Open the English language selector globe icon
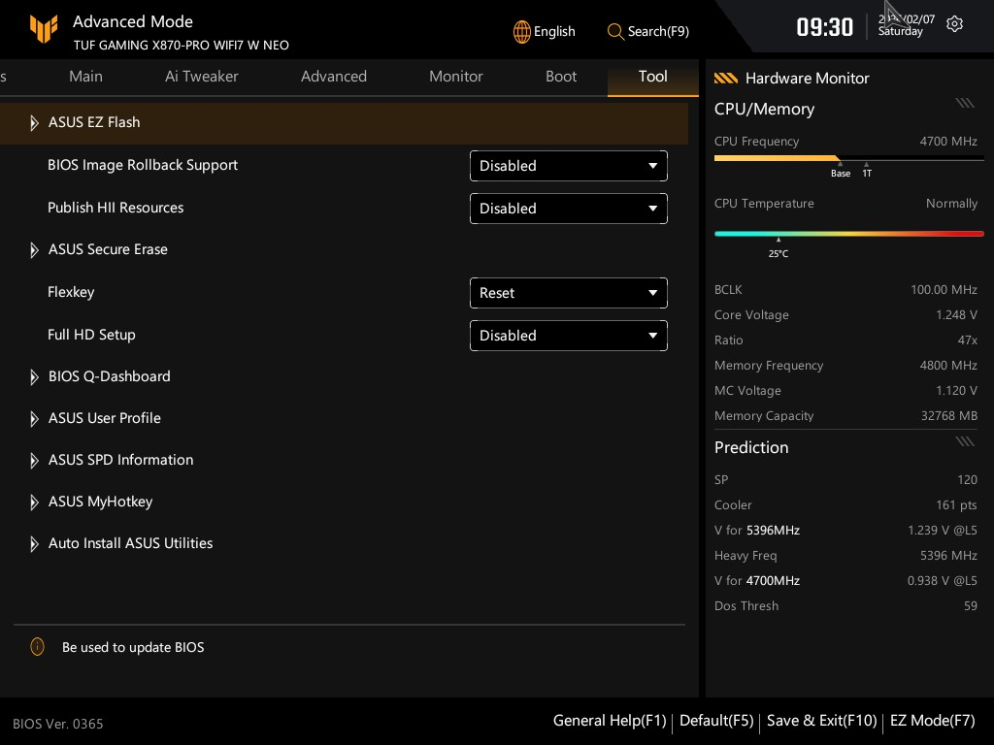 click(520, 31)
